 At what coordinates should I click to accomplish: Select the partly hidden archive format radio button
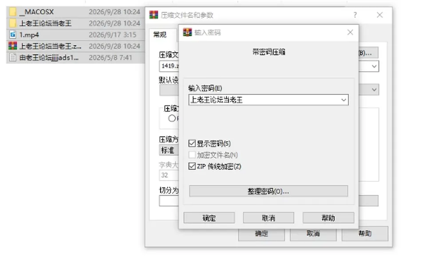pos(172,119)
